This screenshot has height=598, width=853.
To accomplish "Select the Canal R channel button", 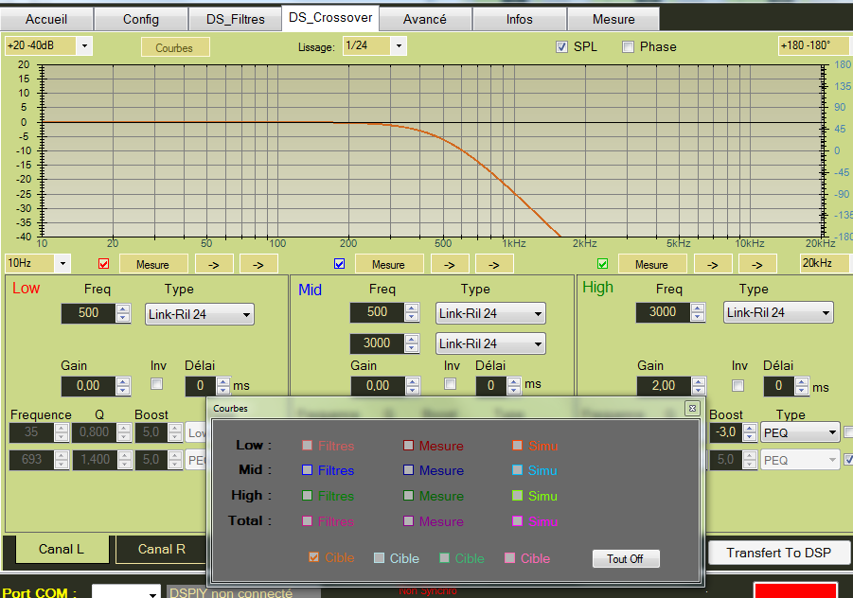I will [x=161, y=549].
